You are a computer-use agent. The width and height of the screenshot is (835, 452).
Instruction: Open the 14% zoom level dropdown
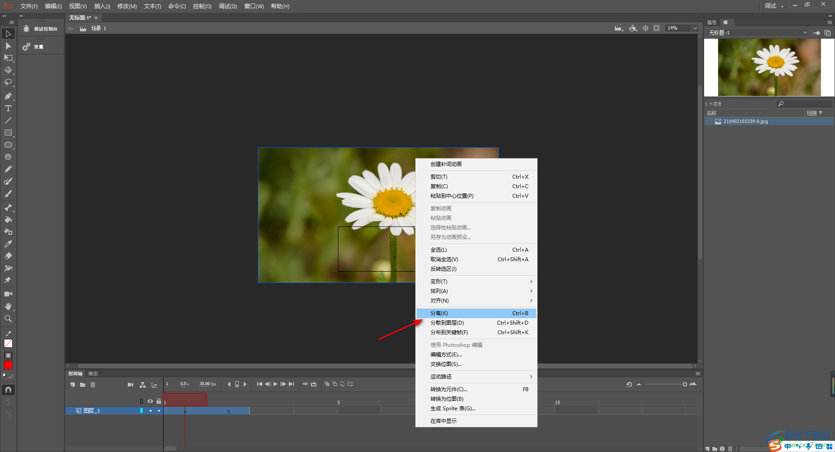coord(695,28)
